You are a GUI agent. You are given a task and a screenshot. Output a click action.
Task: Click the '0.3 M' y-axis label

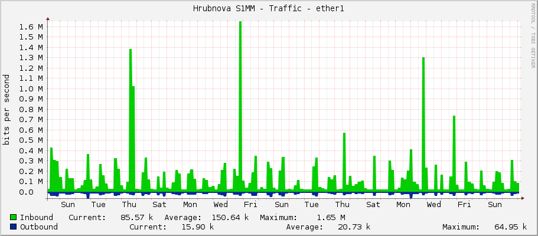[31, 161]
